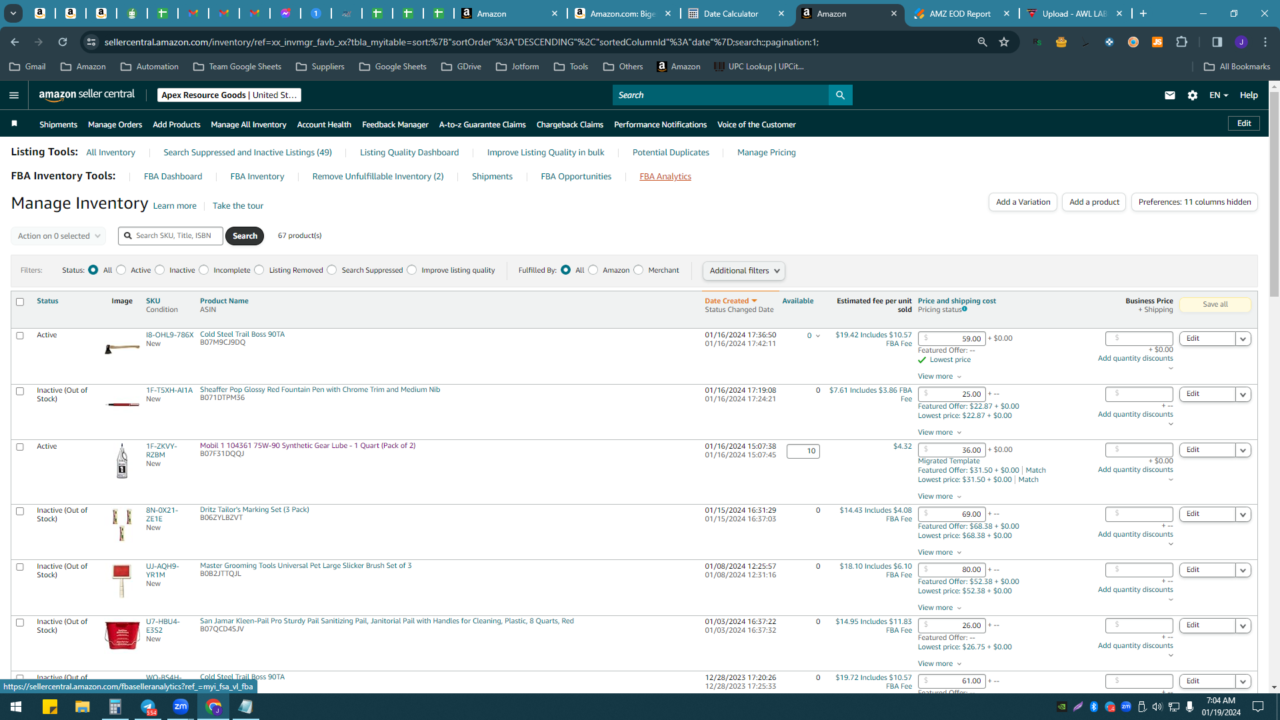Open the notification center icon in the taskbar
This screenshot has height=720, width=1280.
(x=1258, y=707)
